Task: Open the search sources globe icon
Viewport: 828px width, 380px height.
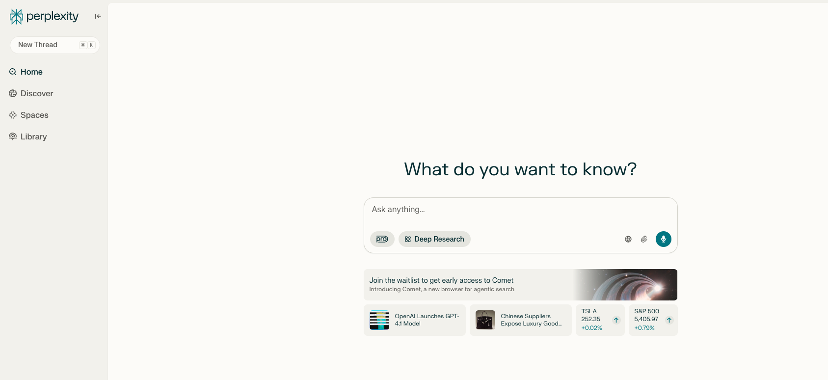Action: (x=628, y=239)
